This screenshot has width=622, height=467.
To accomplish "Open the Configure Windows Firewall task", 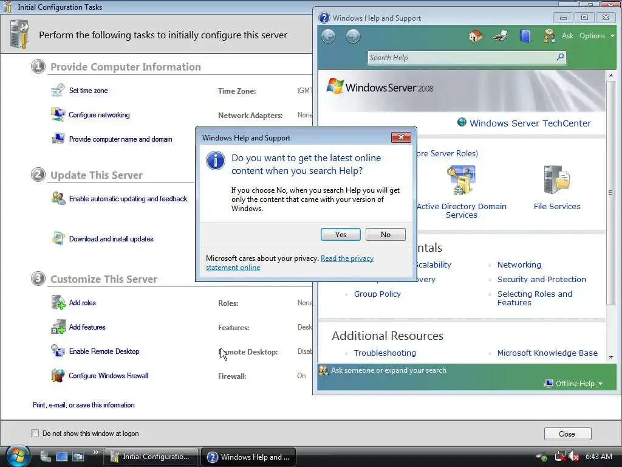I will 108,376.
